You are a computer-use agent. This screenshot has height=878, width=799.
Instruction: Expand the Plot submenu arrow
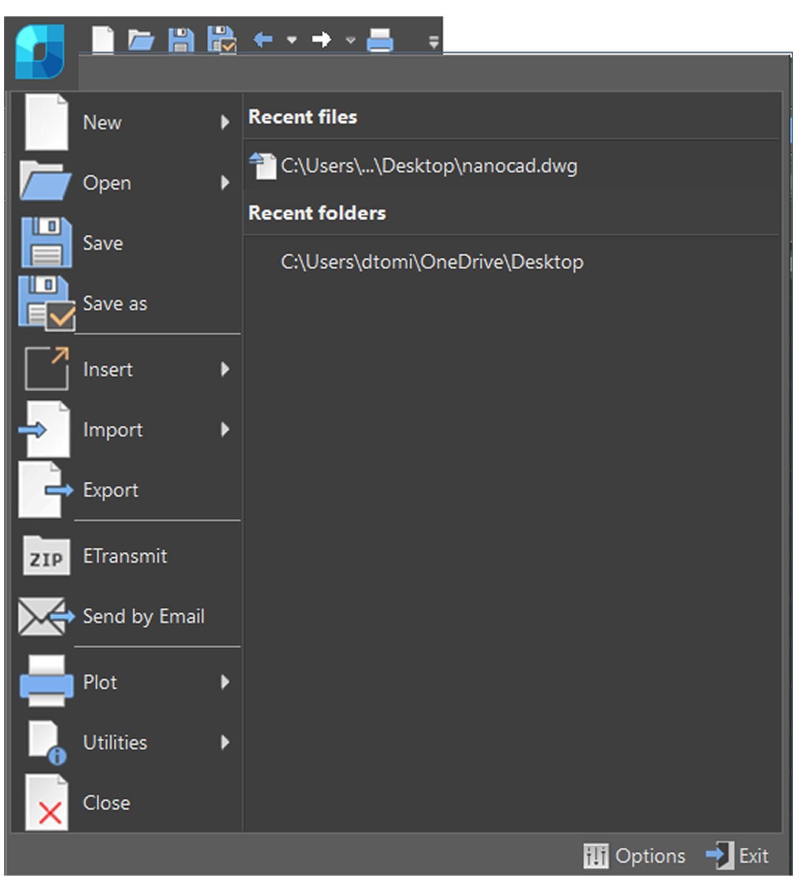225,681
